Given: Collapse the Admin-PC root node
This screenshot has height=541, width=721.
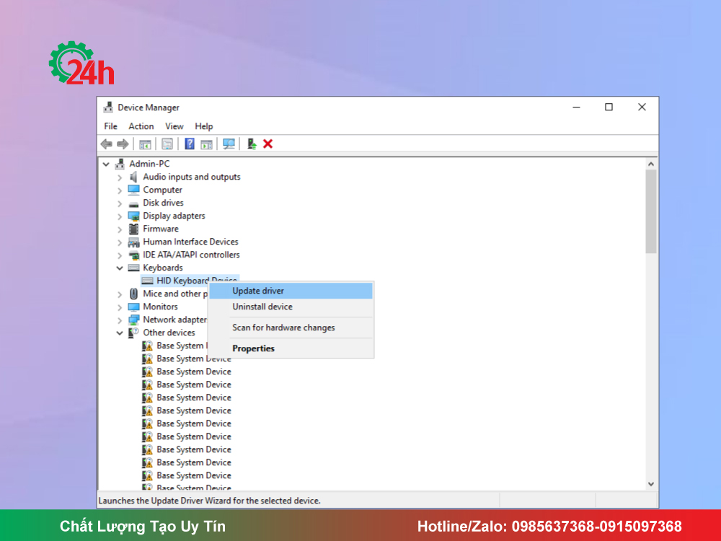Looking at the screenshot, I should (x=106, y=164).
